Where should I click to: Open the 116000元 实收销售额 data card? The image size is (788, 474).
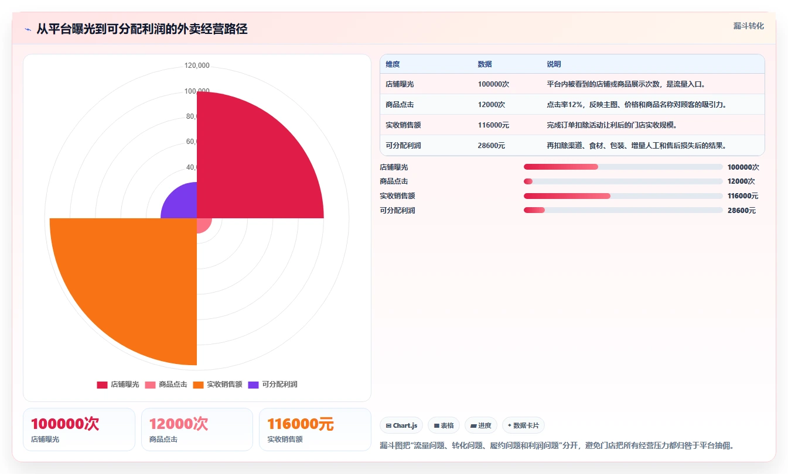pos(315,430)
